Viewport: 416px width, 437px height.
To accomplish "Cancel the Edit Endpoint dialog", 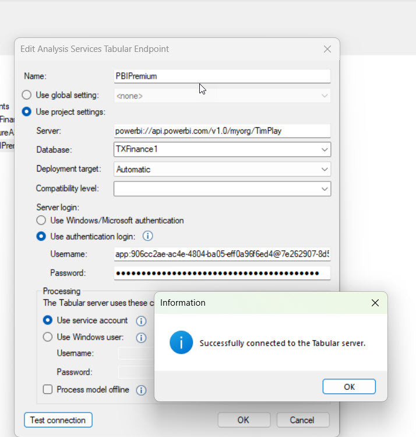I will [x=303, y=420].
